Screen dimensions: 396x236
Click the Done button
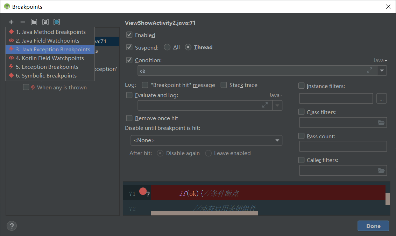(x=373, y=226)
